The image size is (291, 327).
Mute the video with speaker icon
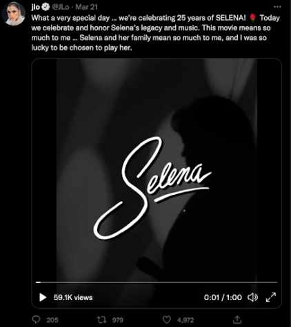[252, 297]
